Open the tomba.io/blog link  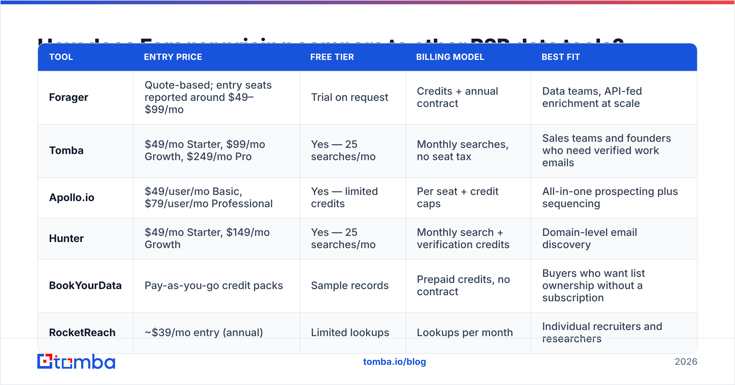pos(394,362)
